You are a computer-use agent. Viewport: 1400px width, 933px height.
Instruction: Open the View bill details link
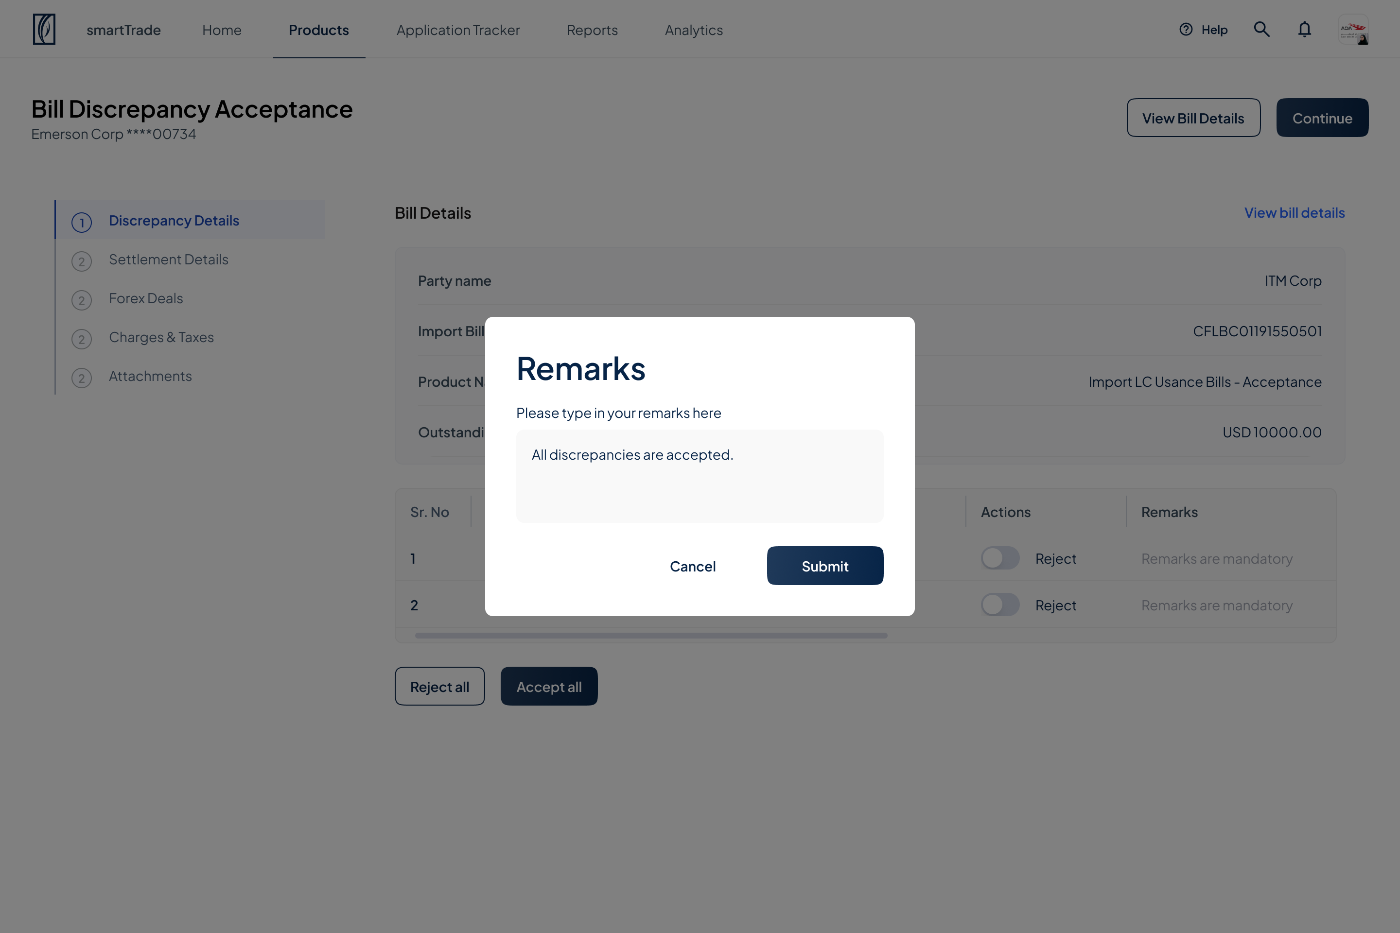[1294, 212]
